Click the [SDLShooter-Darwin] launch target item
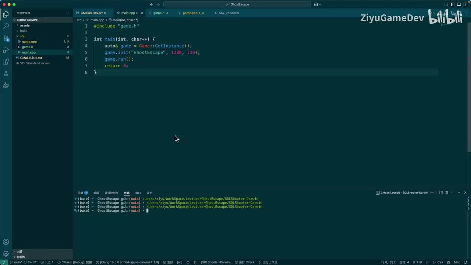 coord(216,262)
